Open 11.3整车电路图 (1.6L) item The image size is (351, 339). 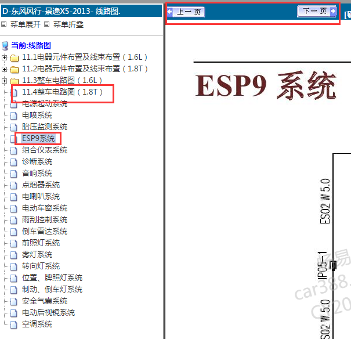(x=62, y=80)
